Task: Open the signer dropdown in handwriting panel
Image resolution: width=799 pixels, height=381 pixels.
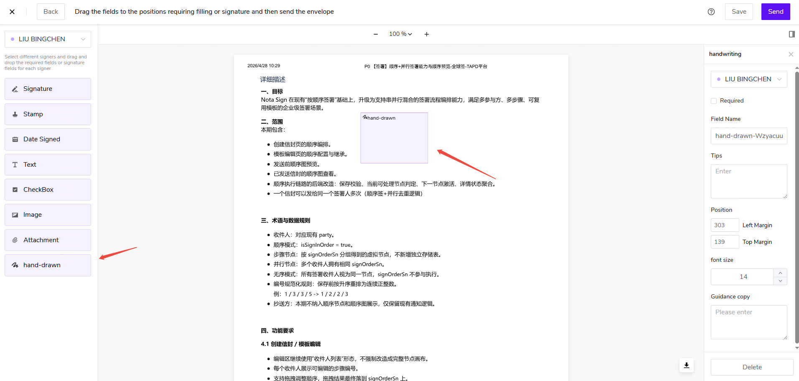Action: click(x=749, y=79)
